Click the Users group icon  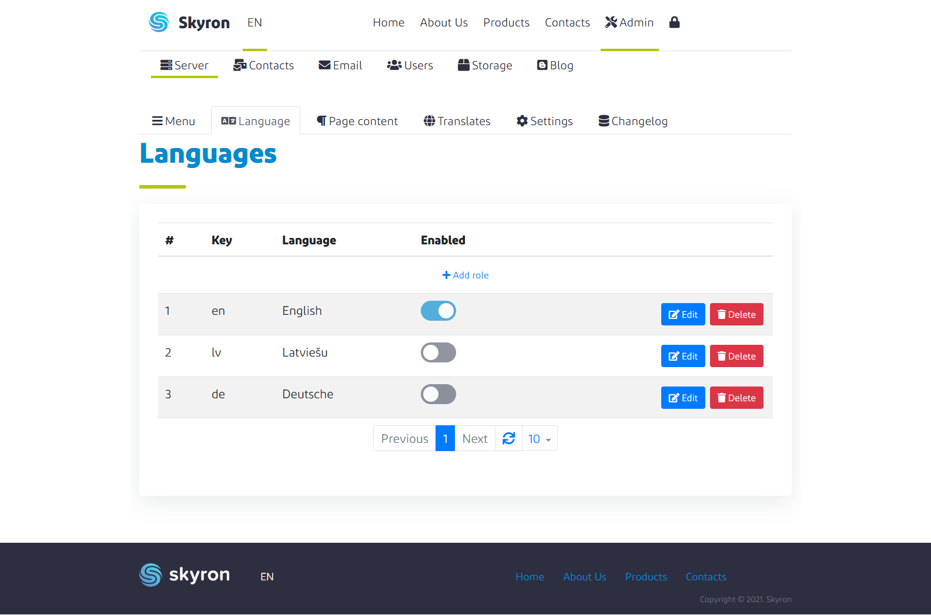click(394, 65)
